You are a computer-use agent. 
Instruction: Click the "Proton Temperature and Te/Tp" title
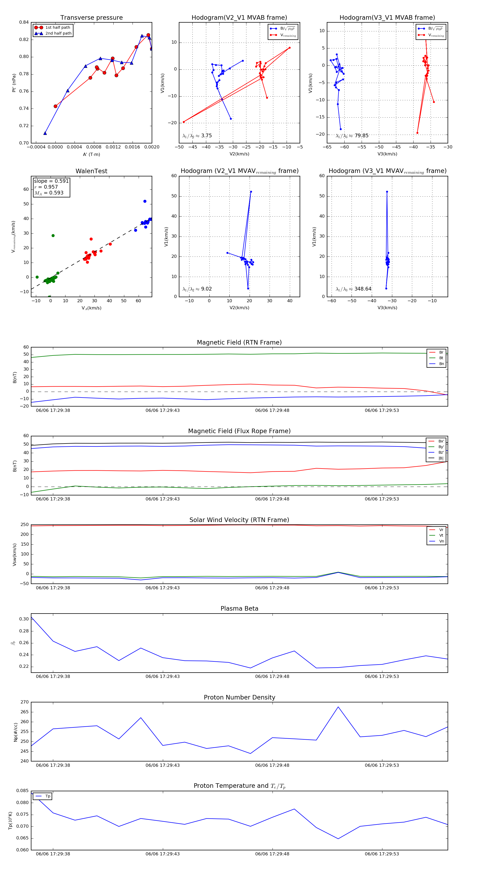(239, 786)
